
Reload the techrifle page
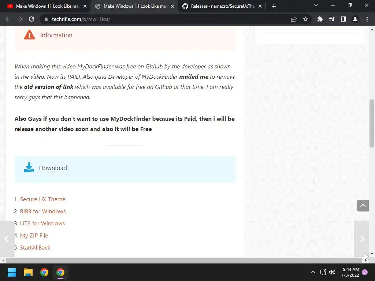[x=31, y=19]
